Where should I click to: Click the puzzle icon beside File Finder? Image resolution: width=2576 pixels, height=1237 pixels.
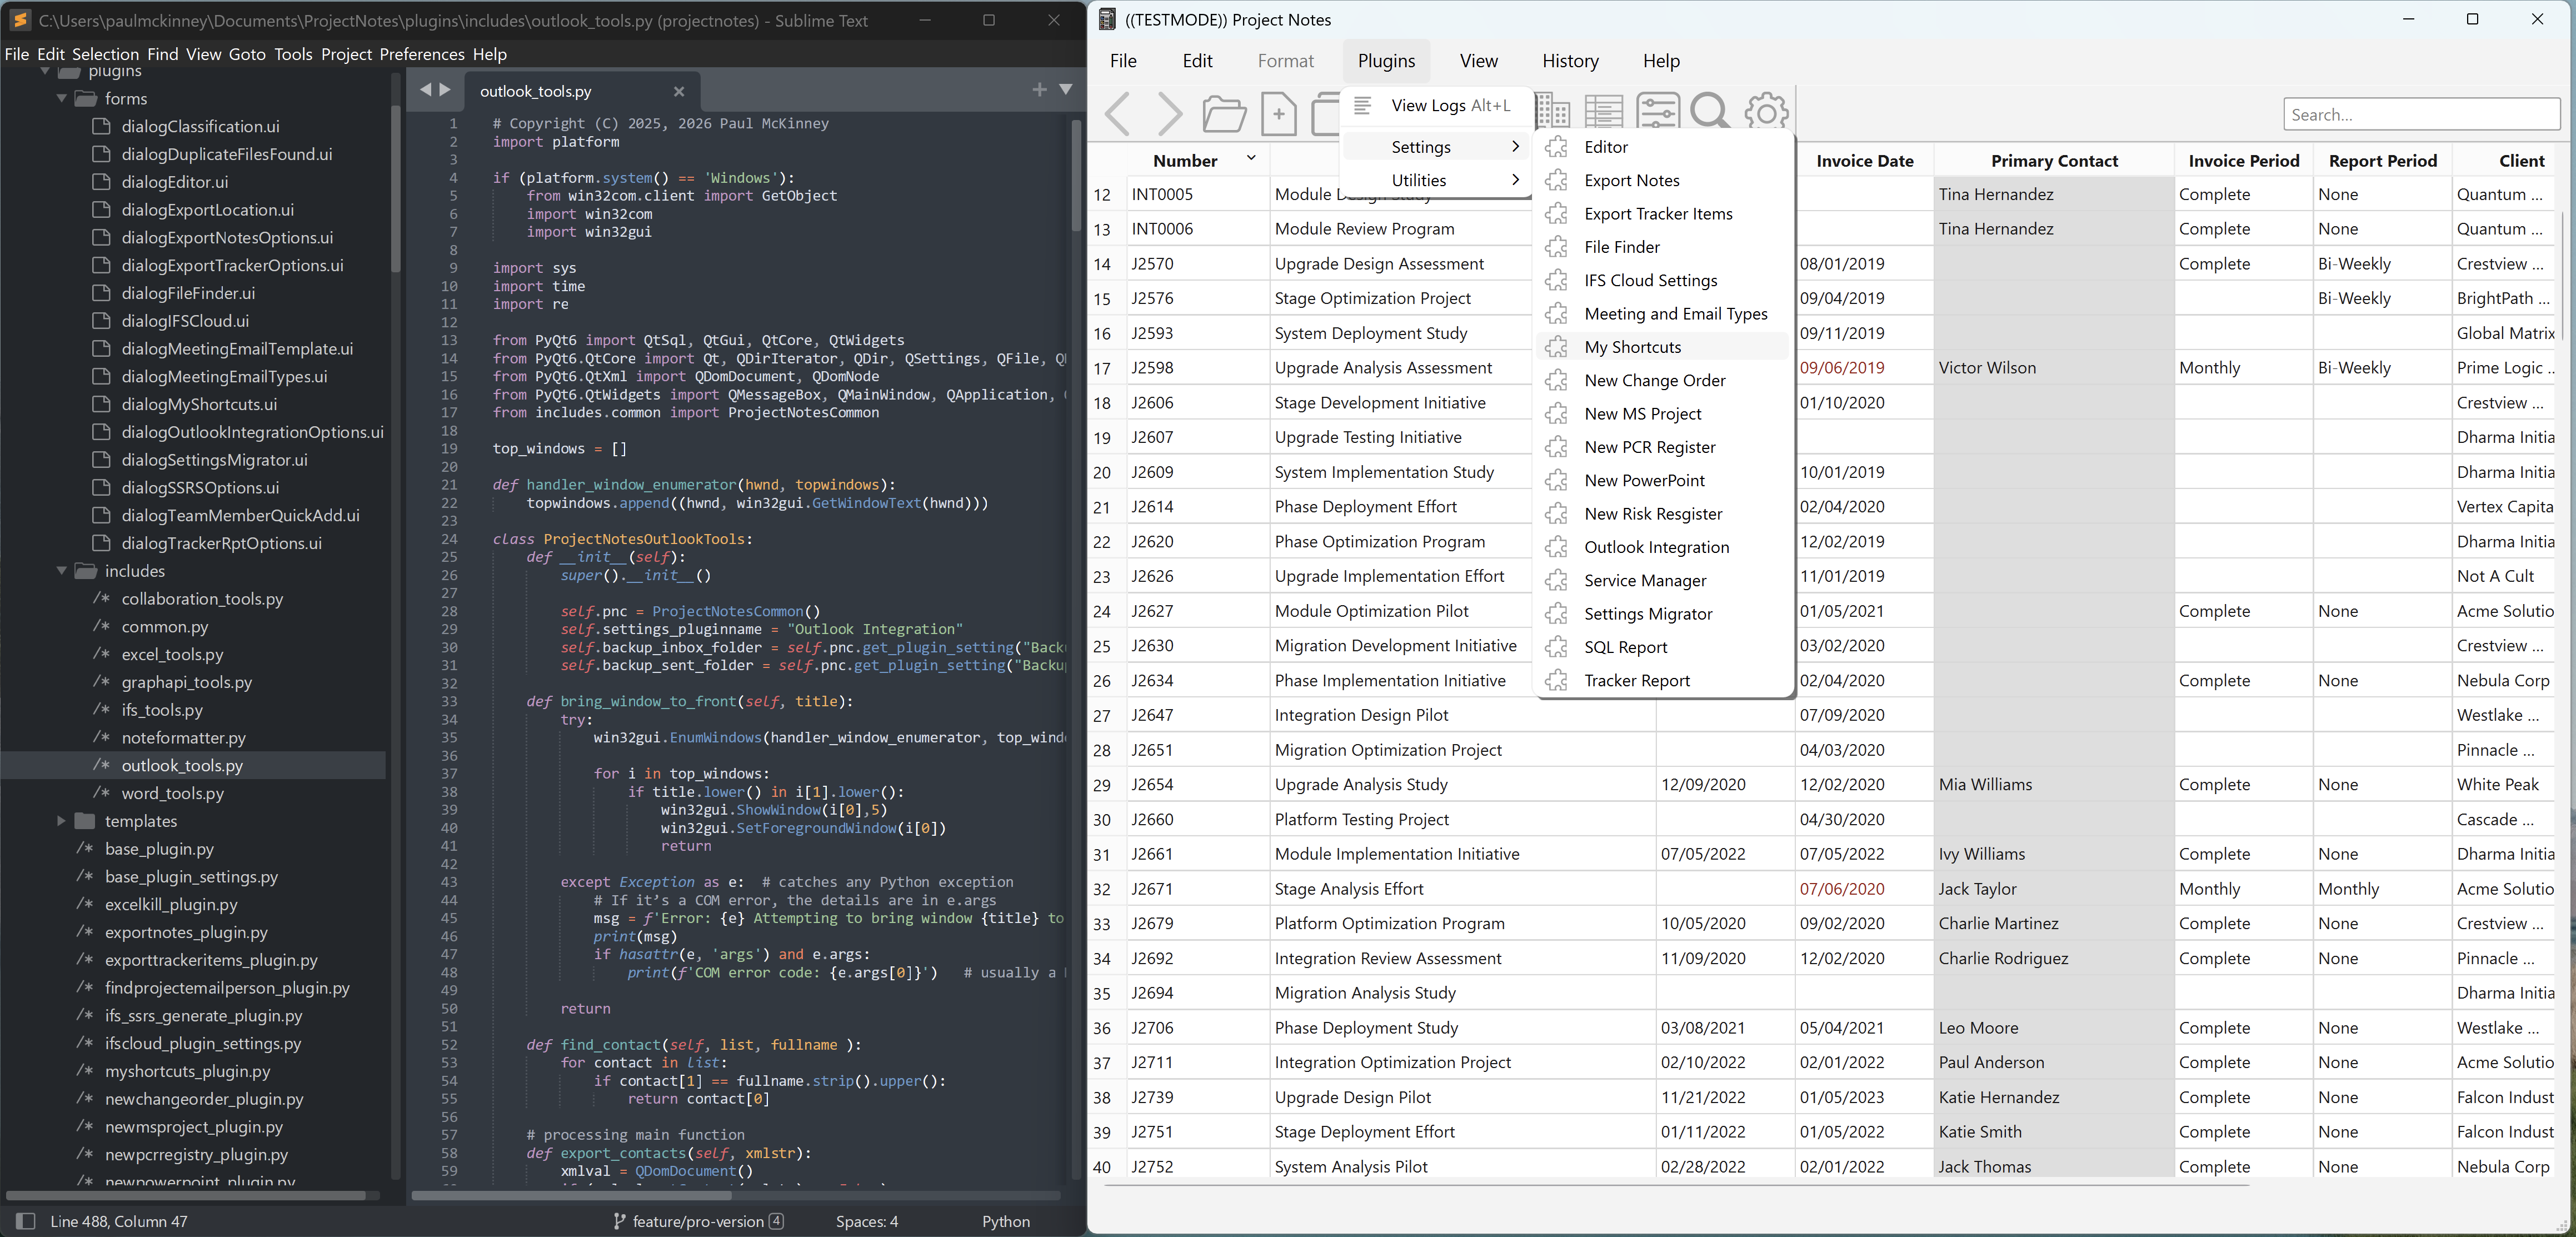[1556, 247]
